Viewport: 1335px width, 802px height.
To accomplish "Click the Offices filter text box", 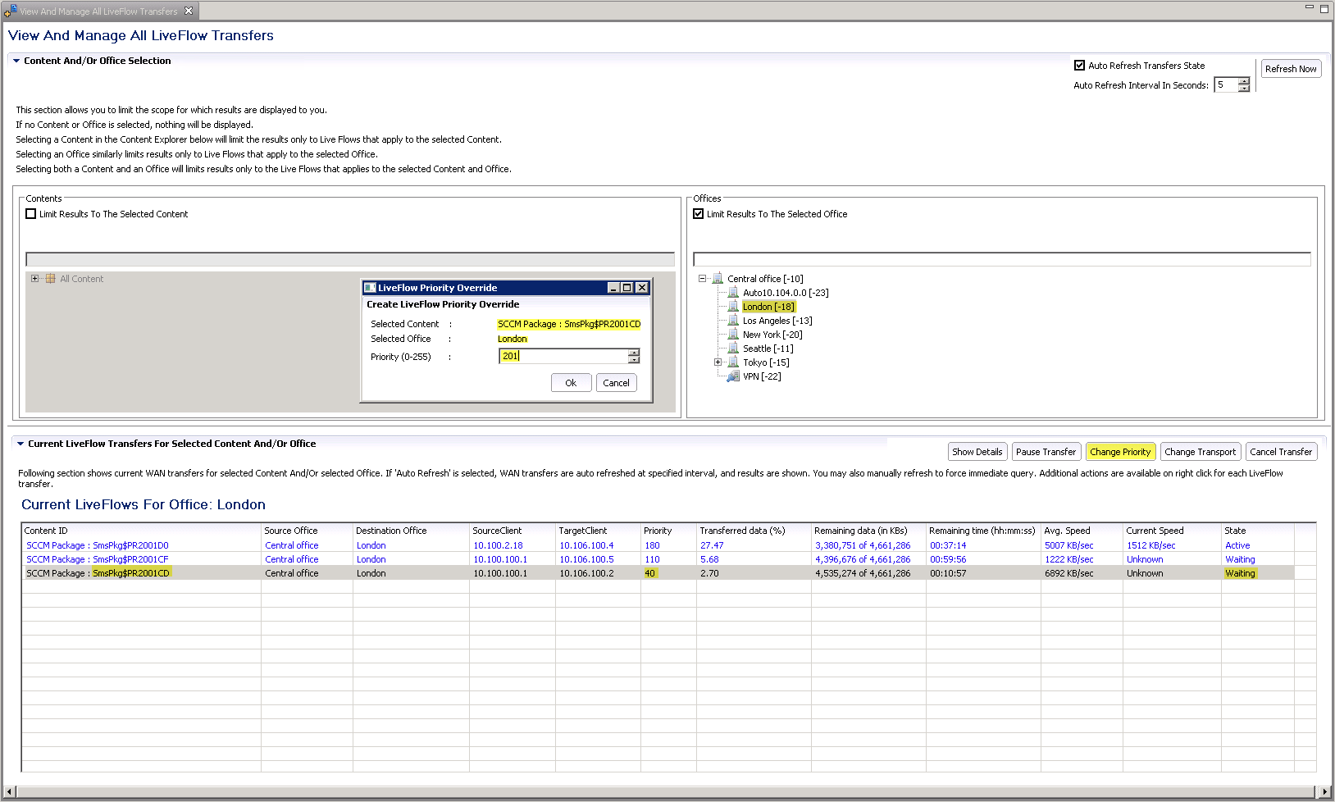I will pos(1002,259).
